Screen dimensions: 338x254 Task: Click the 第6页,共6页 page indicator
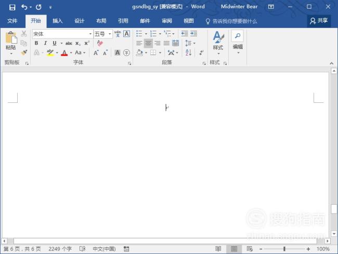click(x=22, y=249)
